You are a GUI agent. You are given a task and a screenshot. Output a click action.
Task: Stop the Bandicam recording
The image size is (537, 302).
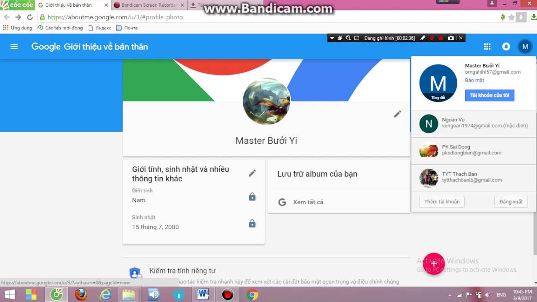coord(441,38)
